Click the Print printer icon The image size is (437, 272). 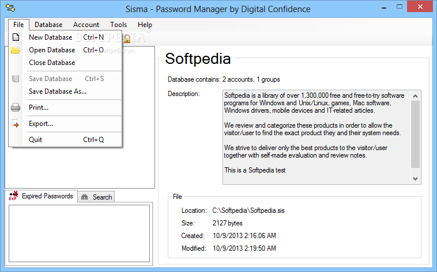click(x=16, y=108)
